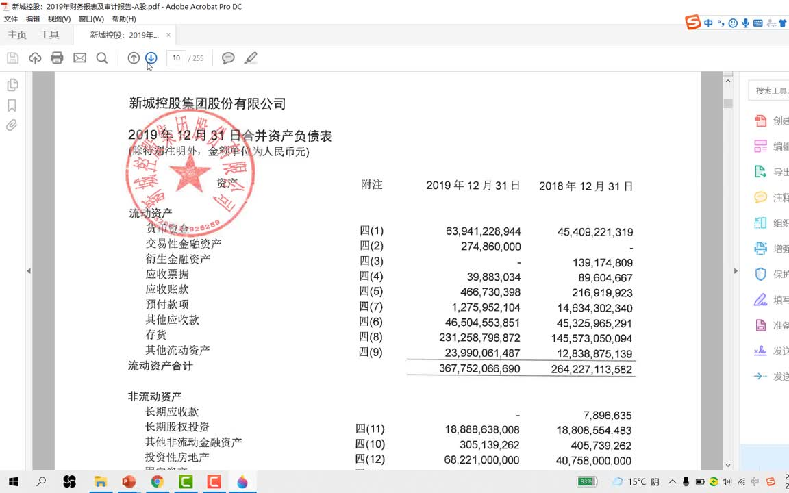The image size is (789, 493).
Task: Activate the highlight pen tool
Action: pos(251,58)
